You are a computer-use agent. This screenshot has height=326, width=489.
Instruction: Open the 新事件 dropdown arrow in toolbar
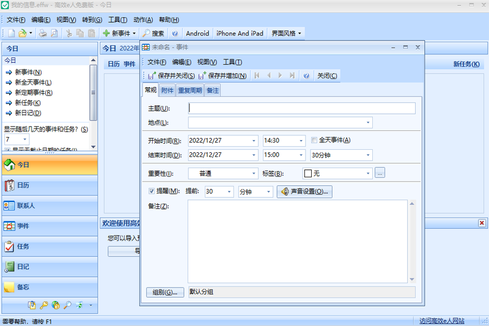click(x=134, y=33)
